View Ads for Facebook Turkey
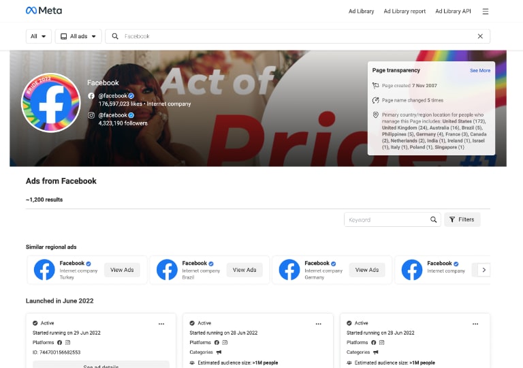523x368 pixels. pos(122,270)
